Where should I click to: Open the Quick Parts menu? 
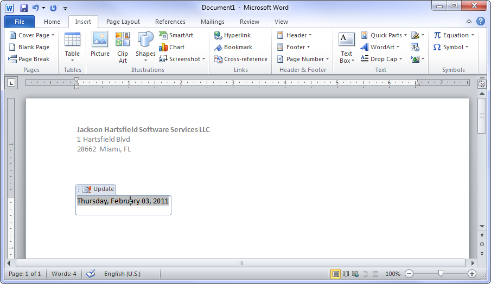point(384,35)
